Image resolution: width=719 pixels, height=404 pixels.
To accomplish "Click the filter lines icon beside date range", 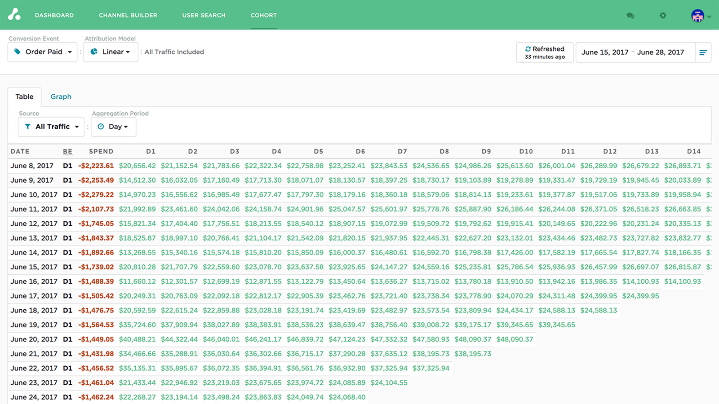I will pos(703,53).
